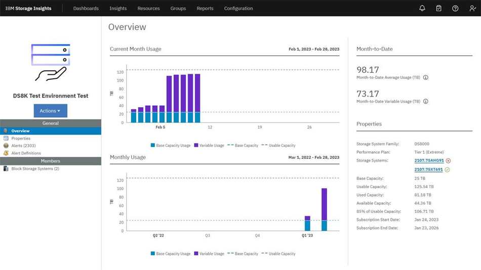Click the Overview sidebar icon
The height and width of the screenshot is (270, 481).
[6, 131]
